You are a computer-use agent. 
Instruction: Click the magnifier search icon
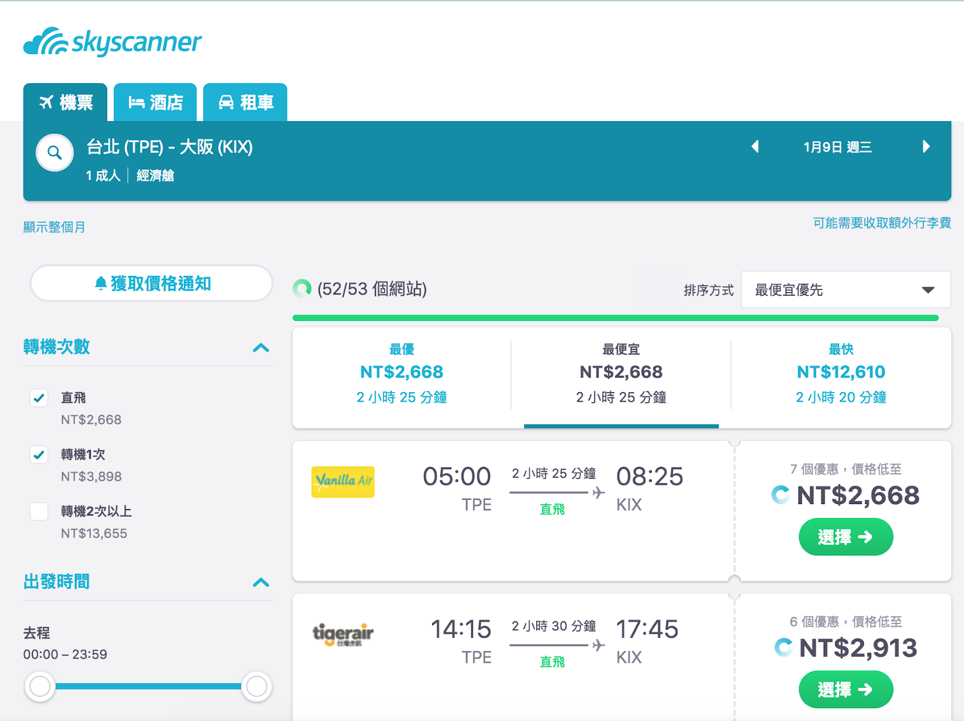pos(55,153)
